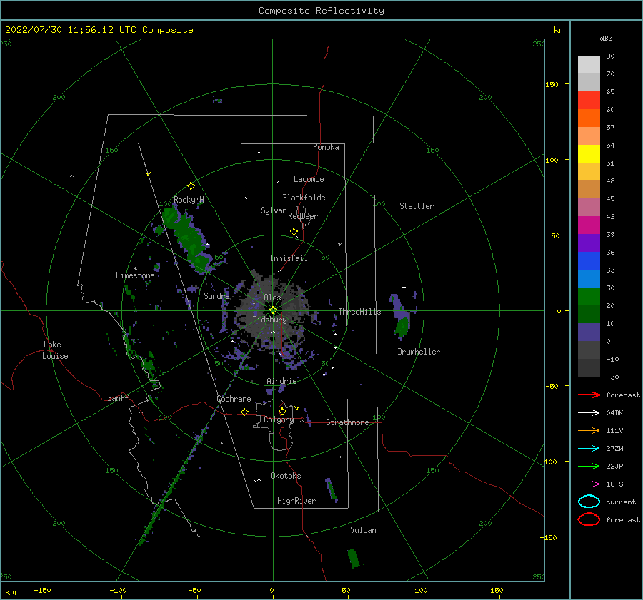Click the 80 dBZ color swatch
The height and width of the screenshot is (600, 643).
tap(589, 64)
